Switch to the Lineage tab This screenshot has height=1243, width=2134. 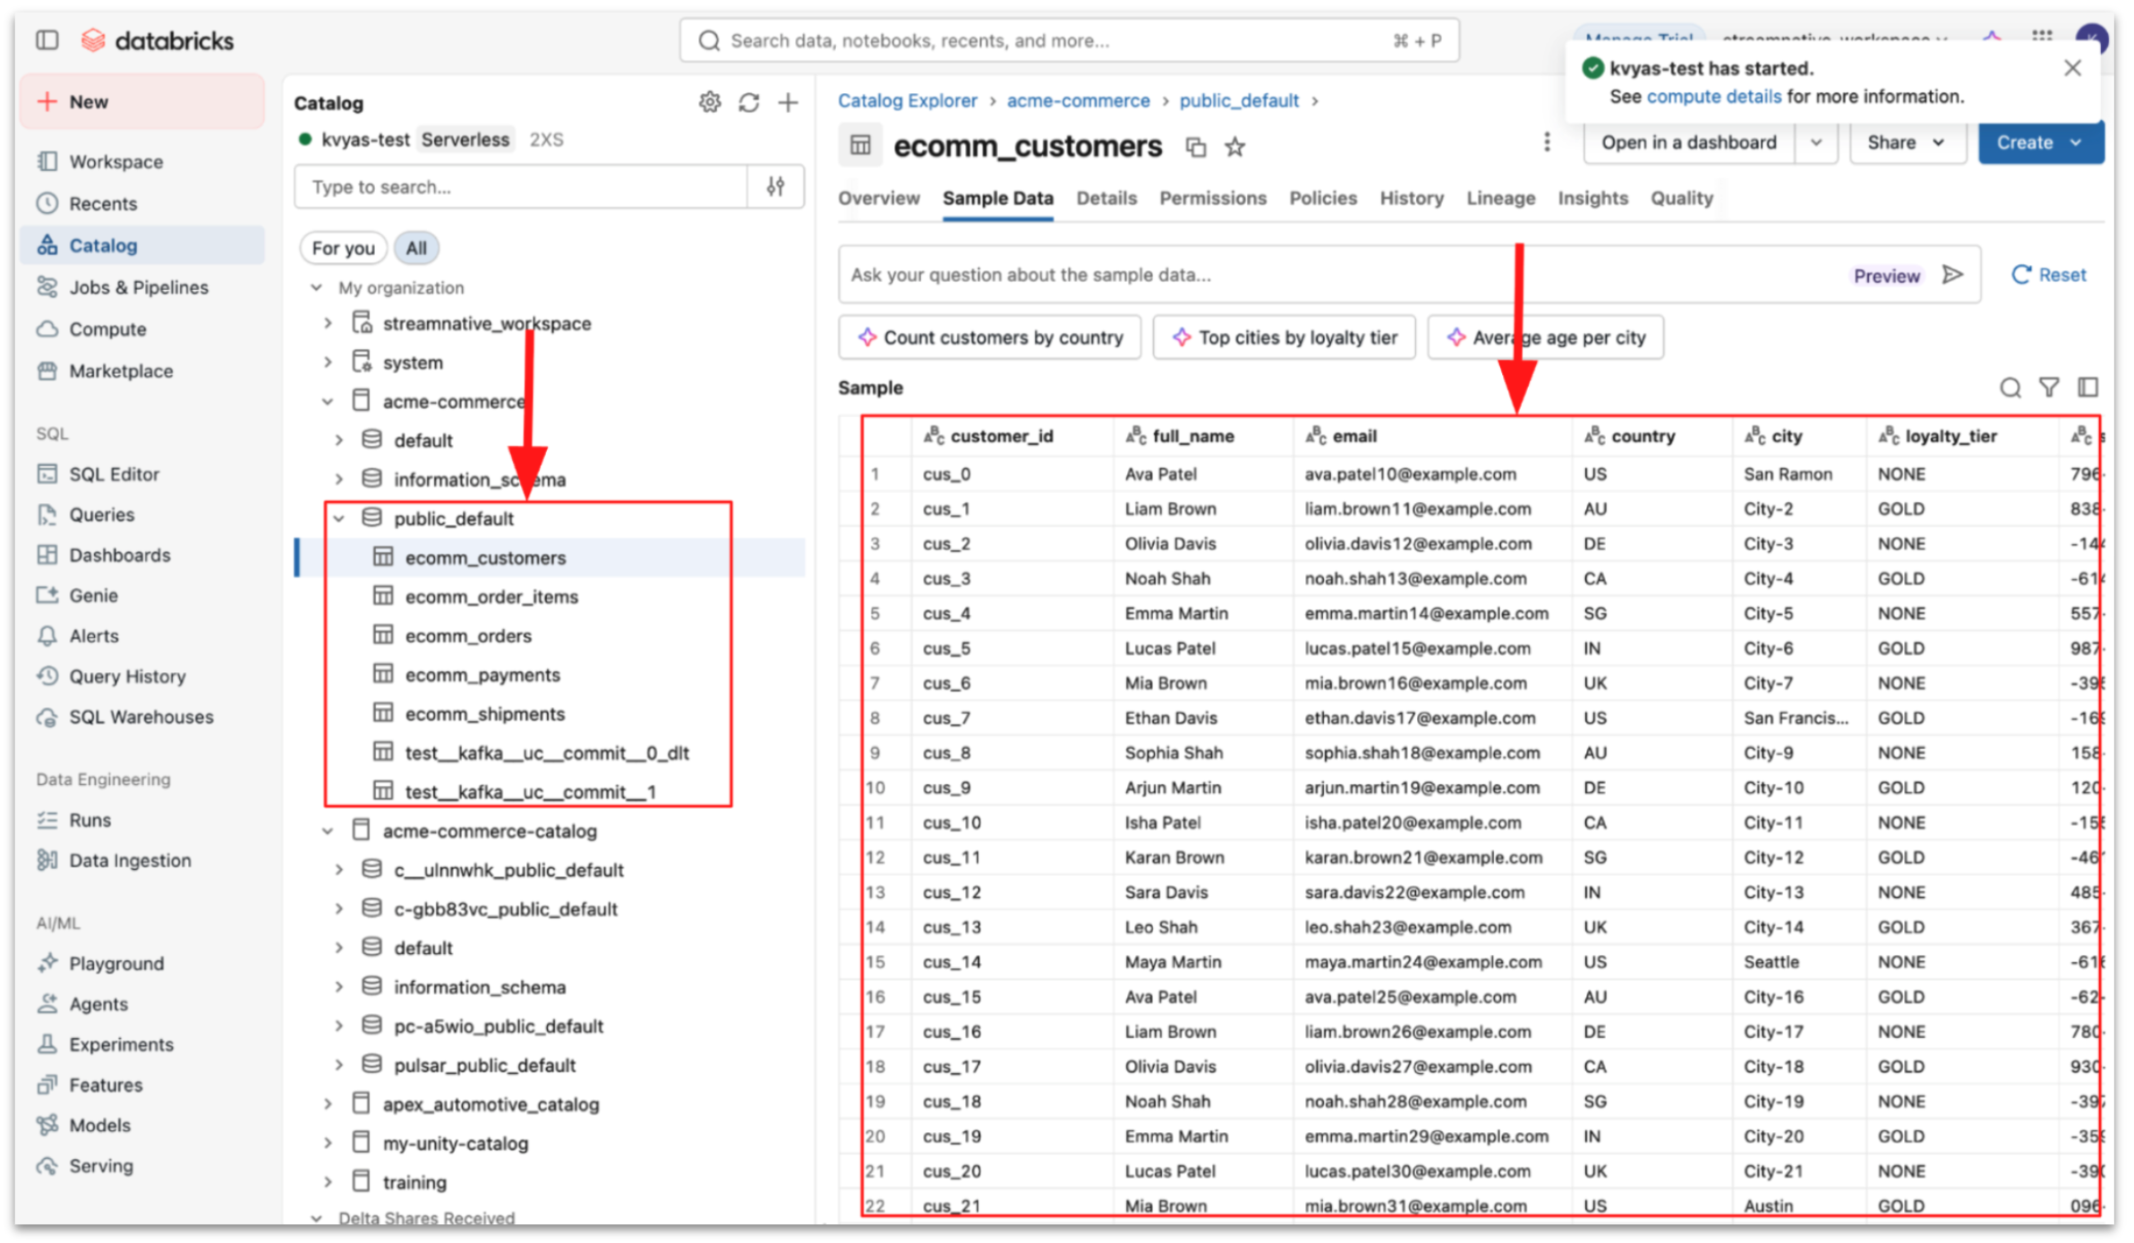pos(1500,198)
